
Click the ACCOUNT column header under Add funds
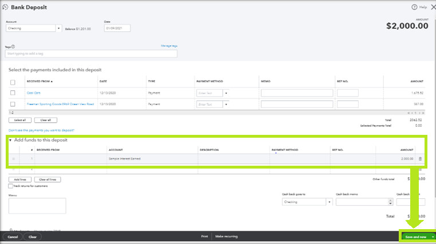116,150
